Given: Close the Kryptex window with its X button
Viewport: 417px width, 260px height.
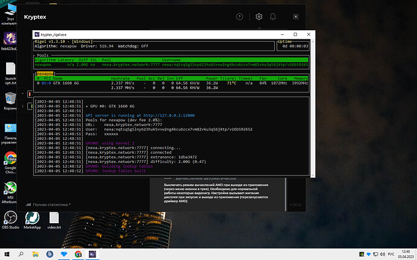Looking at the screenshot, I should click(x=296, y=17).
